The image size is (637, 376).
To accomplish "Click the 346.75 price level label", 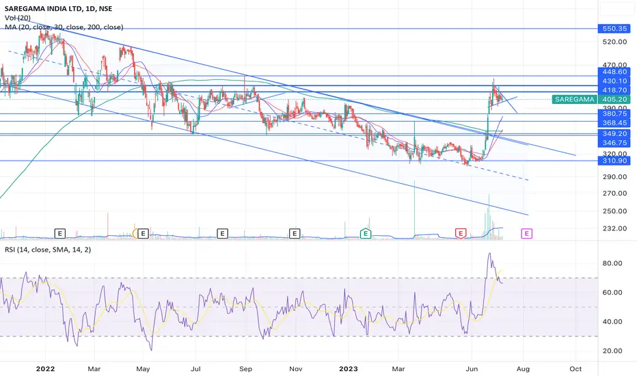I will [x=614, y=143].
